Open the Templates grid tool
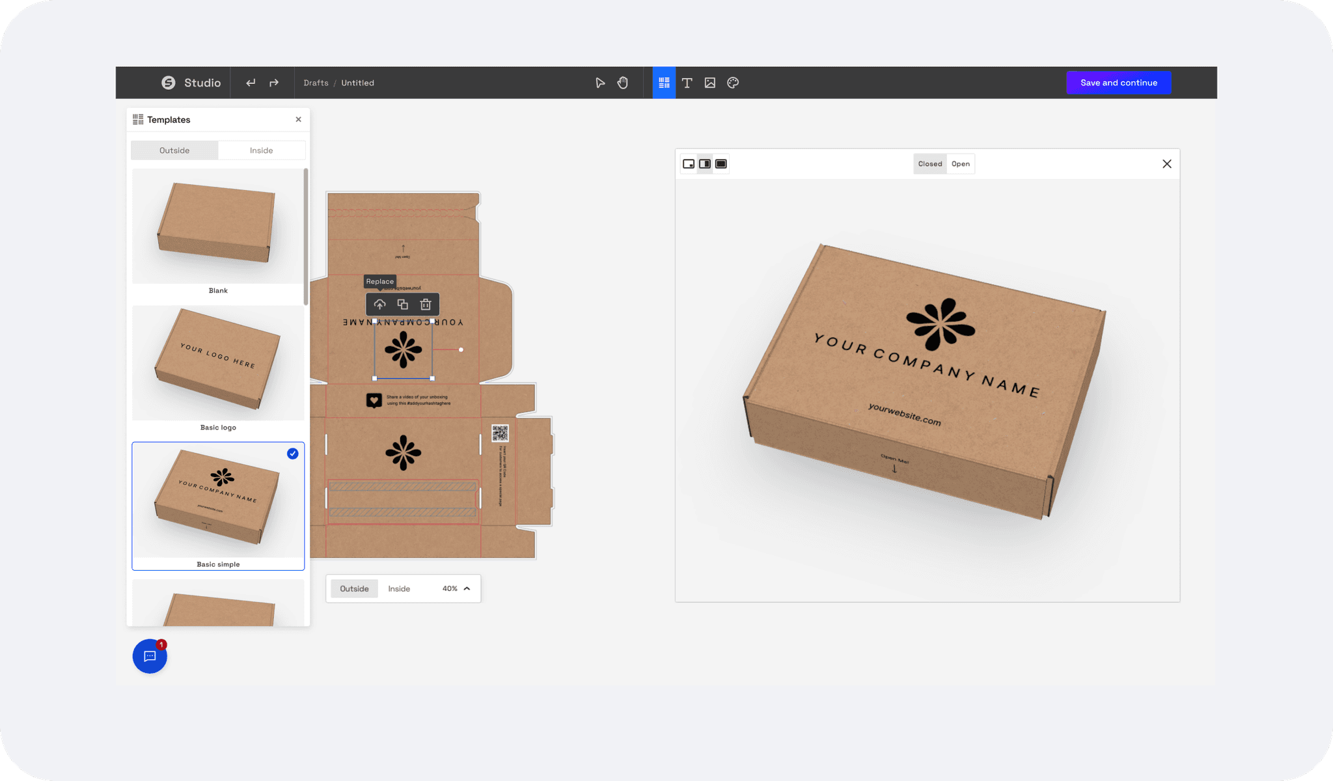1333x781 pixels. click(664, 83)
